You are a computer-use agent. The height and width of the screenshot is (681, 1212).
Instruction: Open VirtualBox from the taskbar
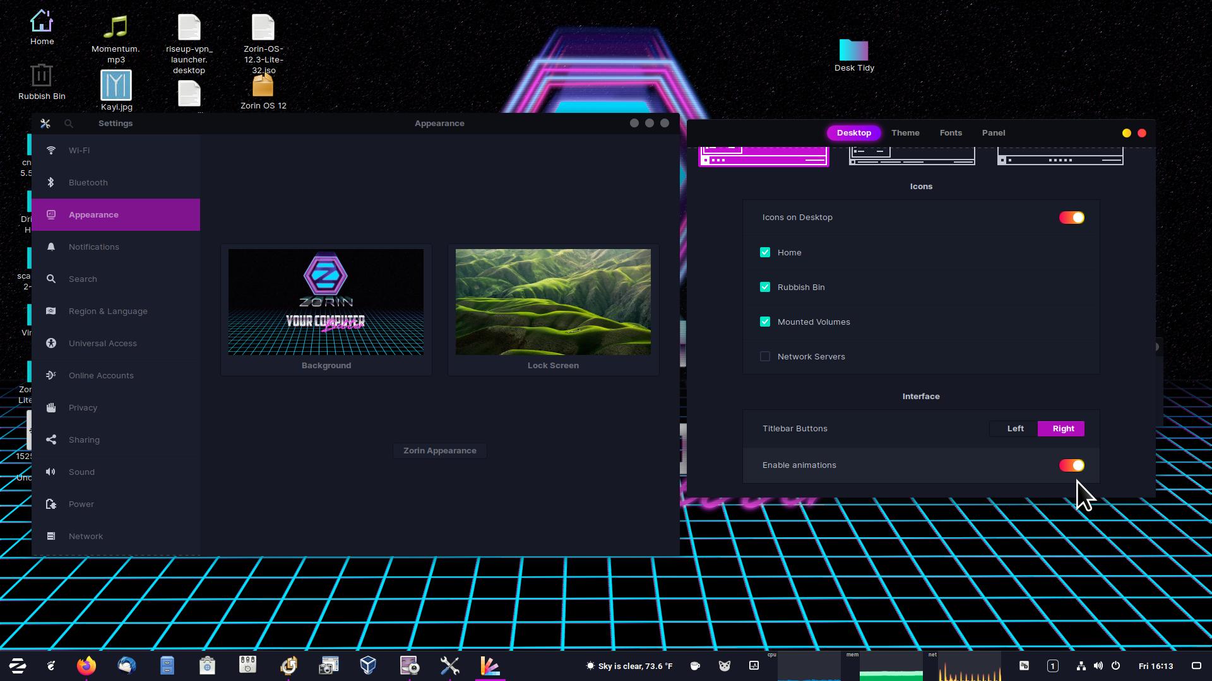click(x=368, y=666)
